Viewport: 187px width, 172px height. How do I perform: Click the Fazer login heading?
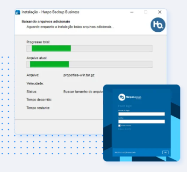125,106
